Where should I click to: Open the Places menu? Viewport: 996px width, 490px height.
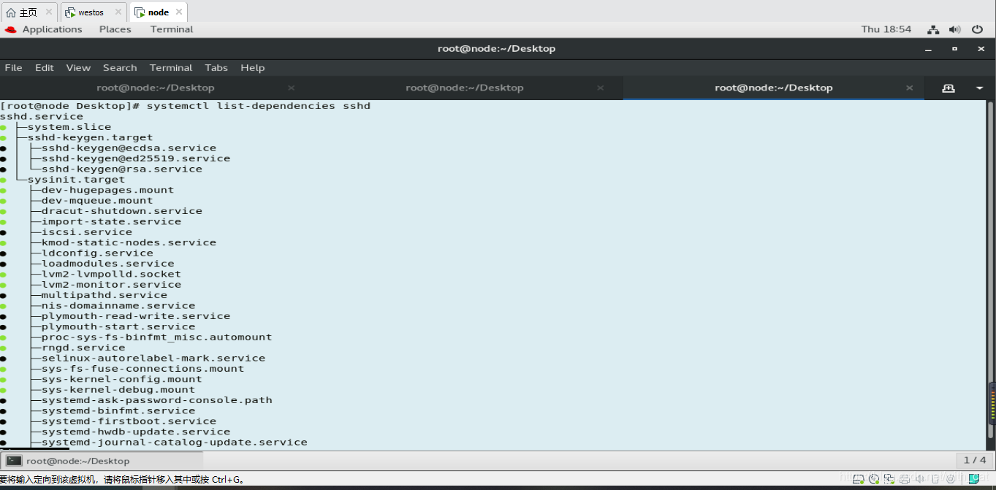click(115, 29)
